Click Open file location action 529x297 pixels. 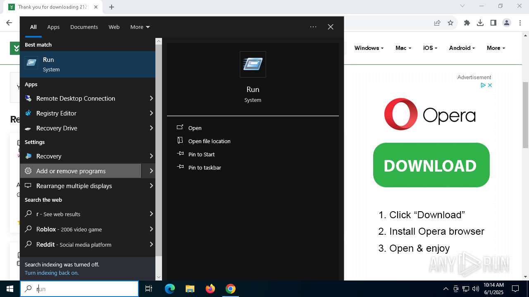coord(204,141)
